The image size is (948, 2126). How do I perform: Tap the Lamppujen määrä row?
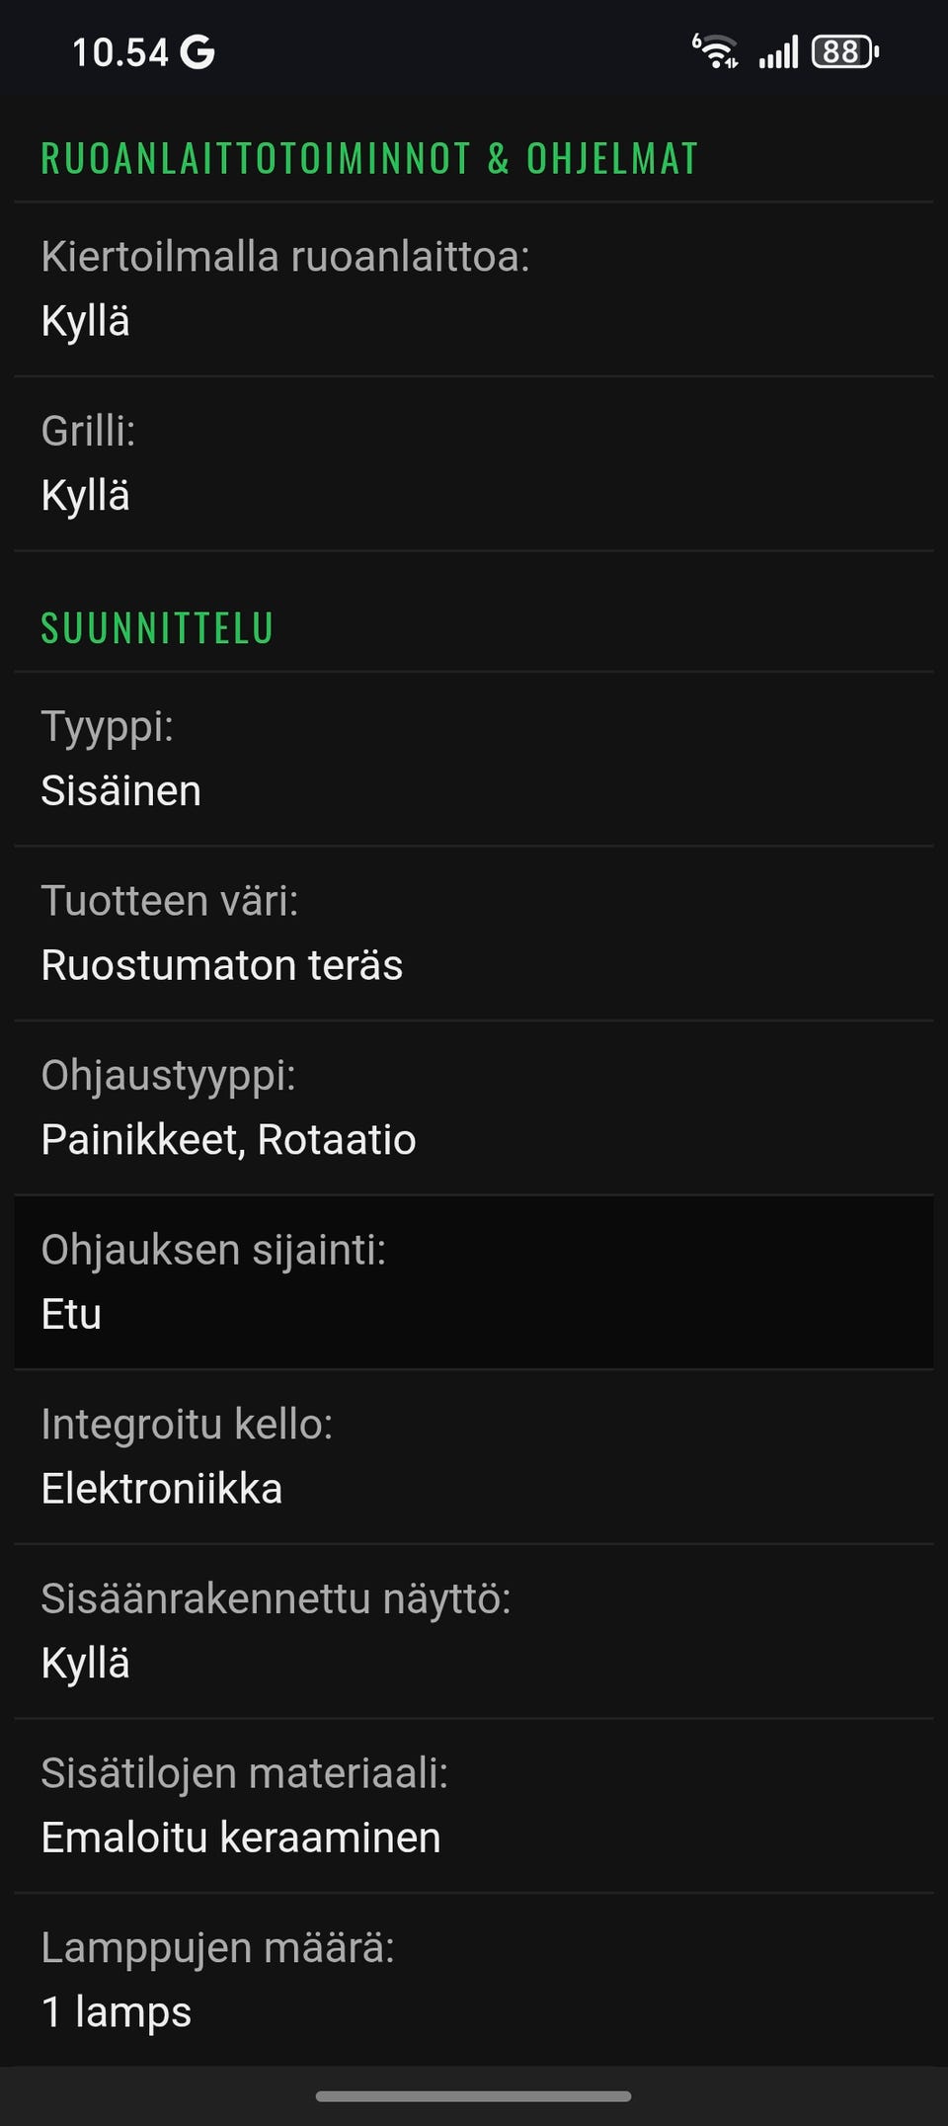pyautogui.click(x=474, y=1980)
